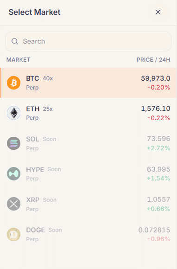Click the Dogecoin icon
Viewport: 177px width, 269px height.
[x=14, y=234]
